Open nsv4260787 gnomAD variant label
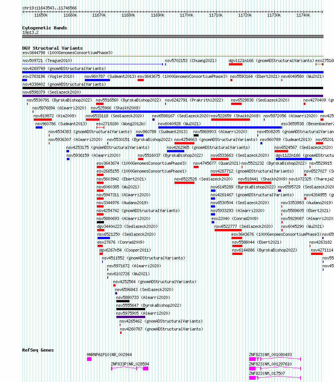The height and width of the screenshot is (382, 334). pos(161,329)
